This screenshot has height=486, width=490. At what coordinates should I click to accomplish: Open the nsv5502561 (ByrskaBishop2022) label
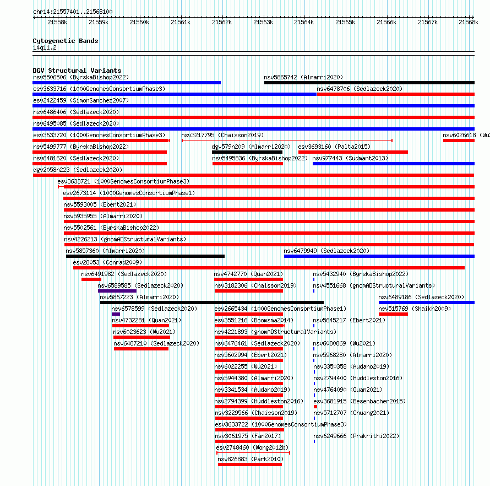111,228
